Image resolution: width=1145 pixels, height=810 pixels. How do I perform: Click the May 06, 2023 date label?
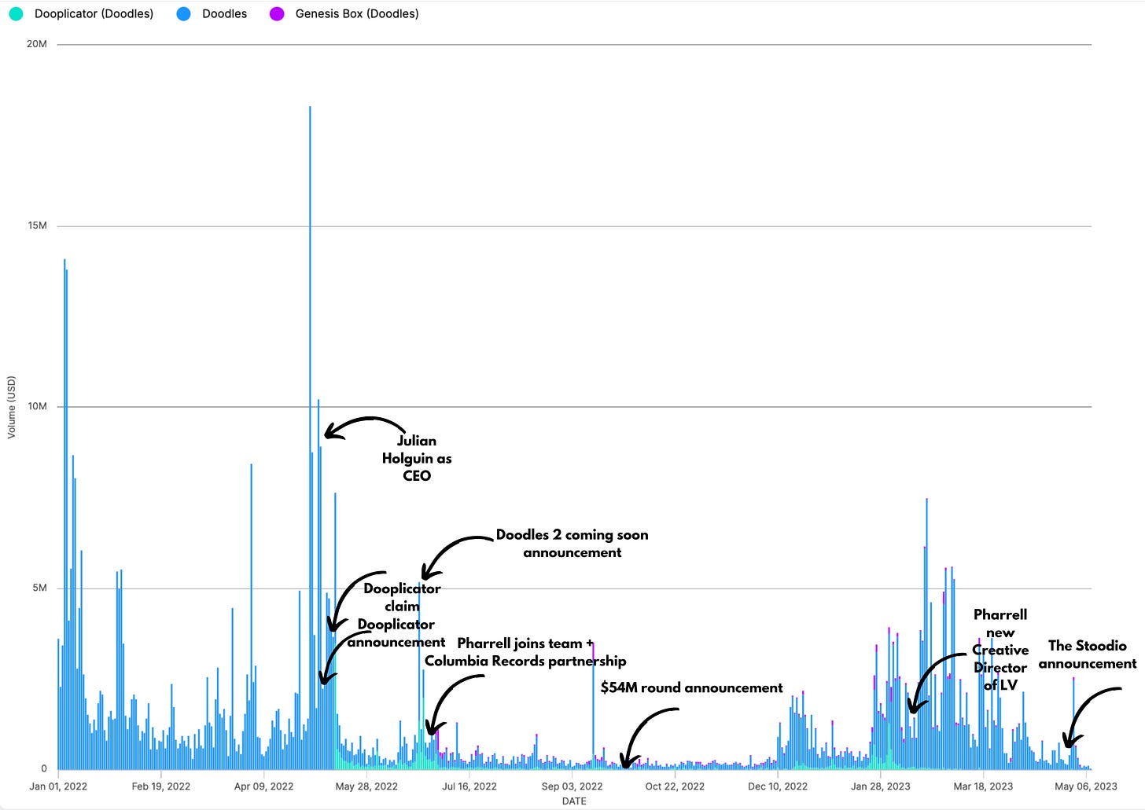1086,786
